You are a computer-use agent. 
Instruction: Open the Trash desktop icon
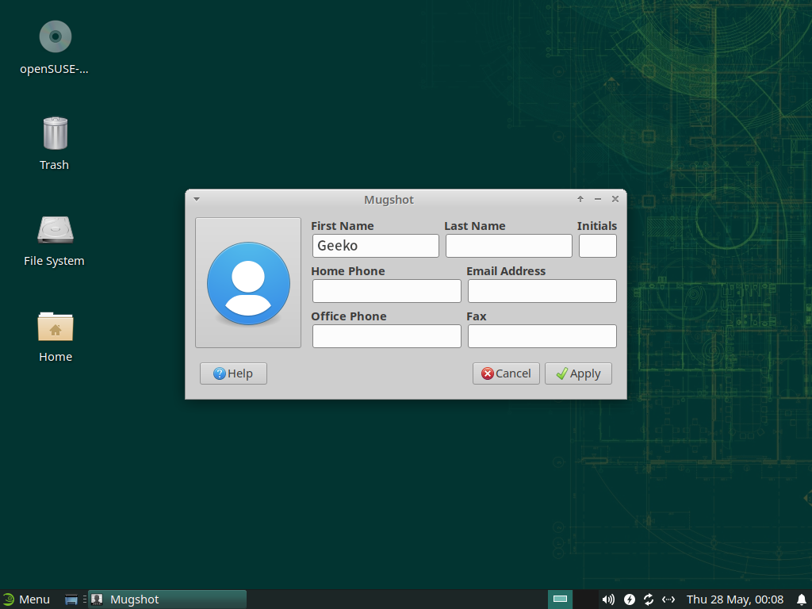tap(55, 133)
